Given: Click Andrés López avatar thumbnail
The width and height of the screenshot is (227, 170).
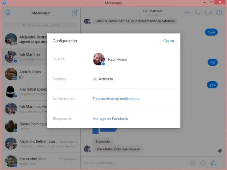Looking at the screenshot, I should coord(11,74).
